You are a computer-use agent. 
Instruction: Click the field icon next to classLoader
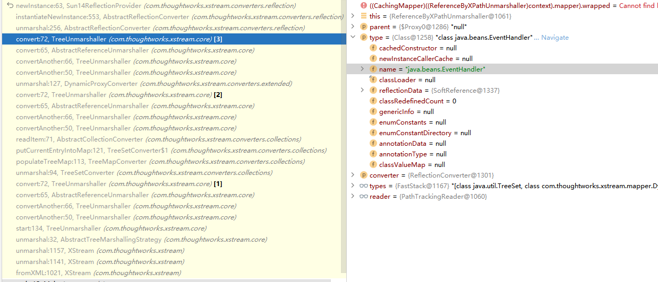373,80
